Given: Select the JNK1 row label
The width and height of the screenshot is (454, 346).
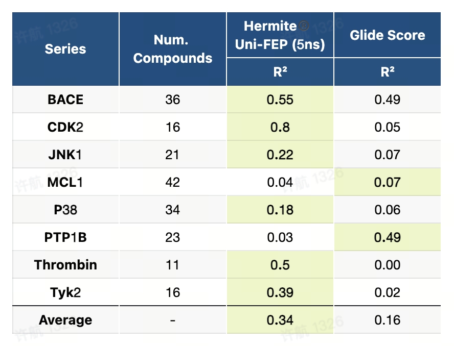Looking at the screenshot, I should coord(65,155).
